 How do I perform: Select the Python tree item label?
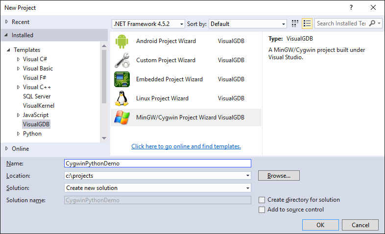click(x=32, y=134)
